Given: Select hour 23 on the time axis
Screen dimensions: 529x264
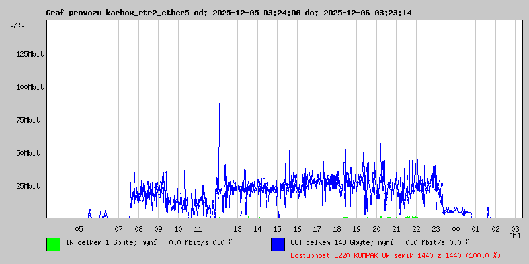Looking at the screenshot, I should pyautogui.click(x=436, y=228).
